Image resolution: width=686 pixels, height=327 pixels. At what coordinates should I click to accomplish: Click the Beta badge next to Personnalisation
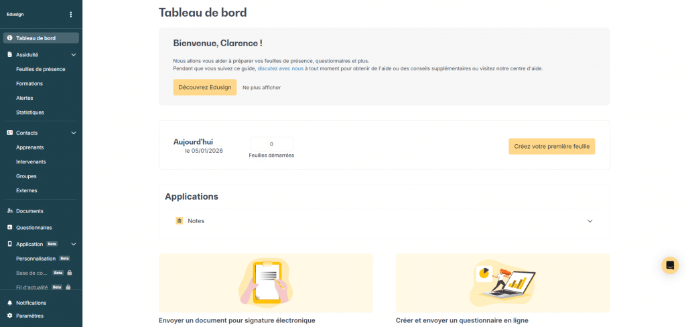(x=65, y=259)
